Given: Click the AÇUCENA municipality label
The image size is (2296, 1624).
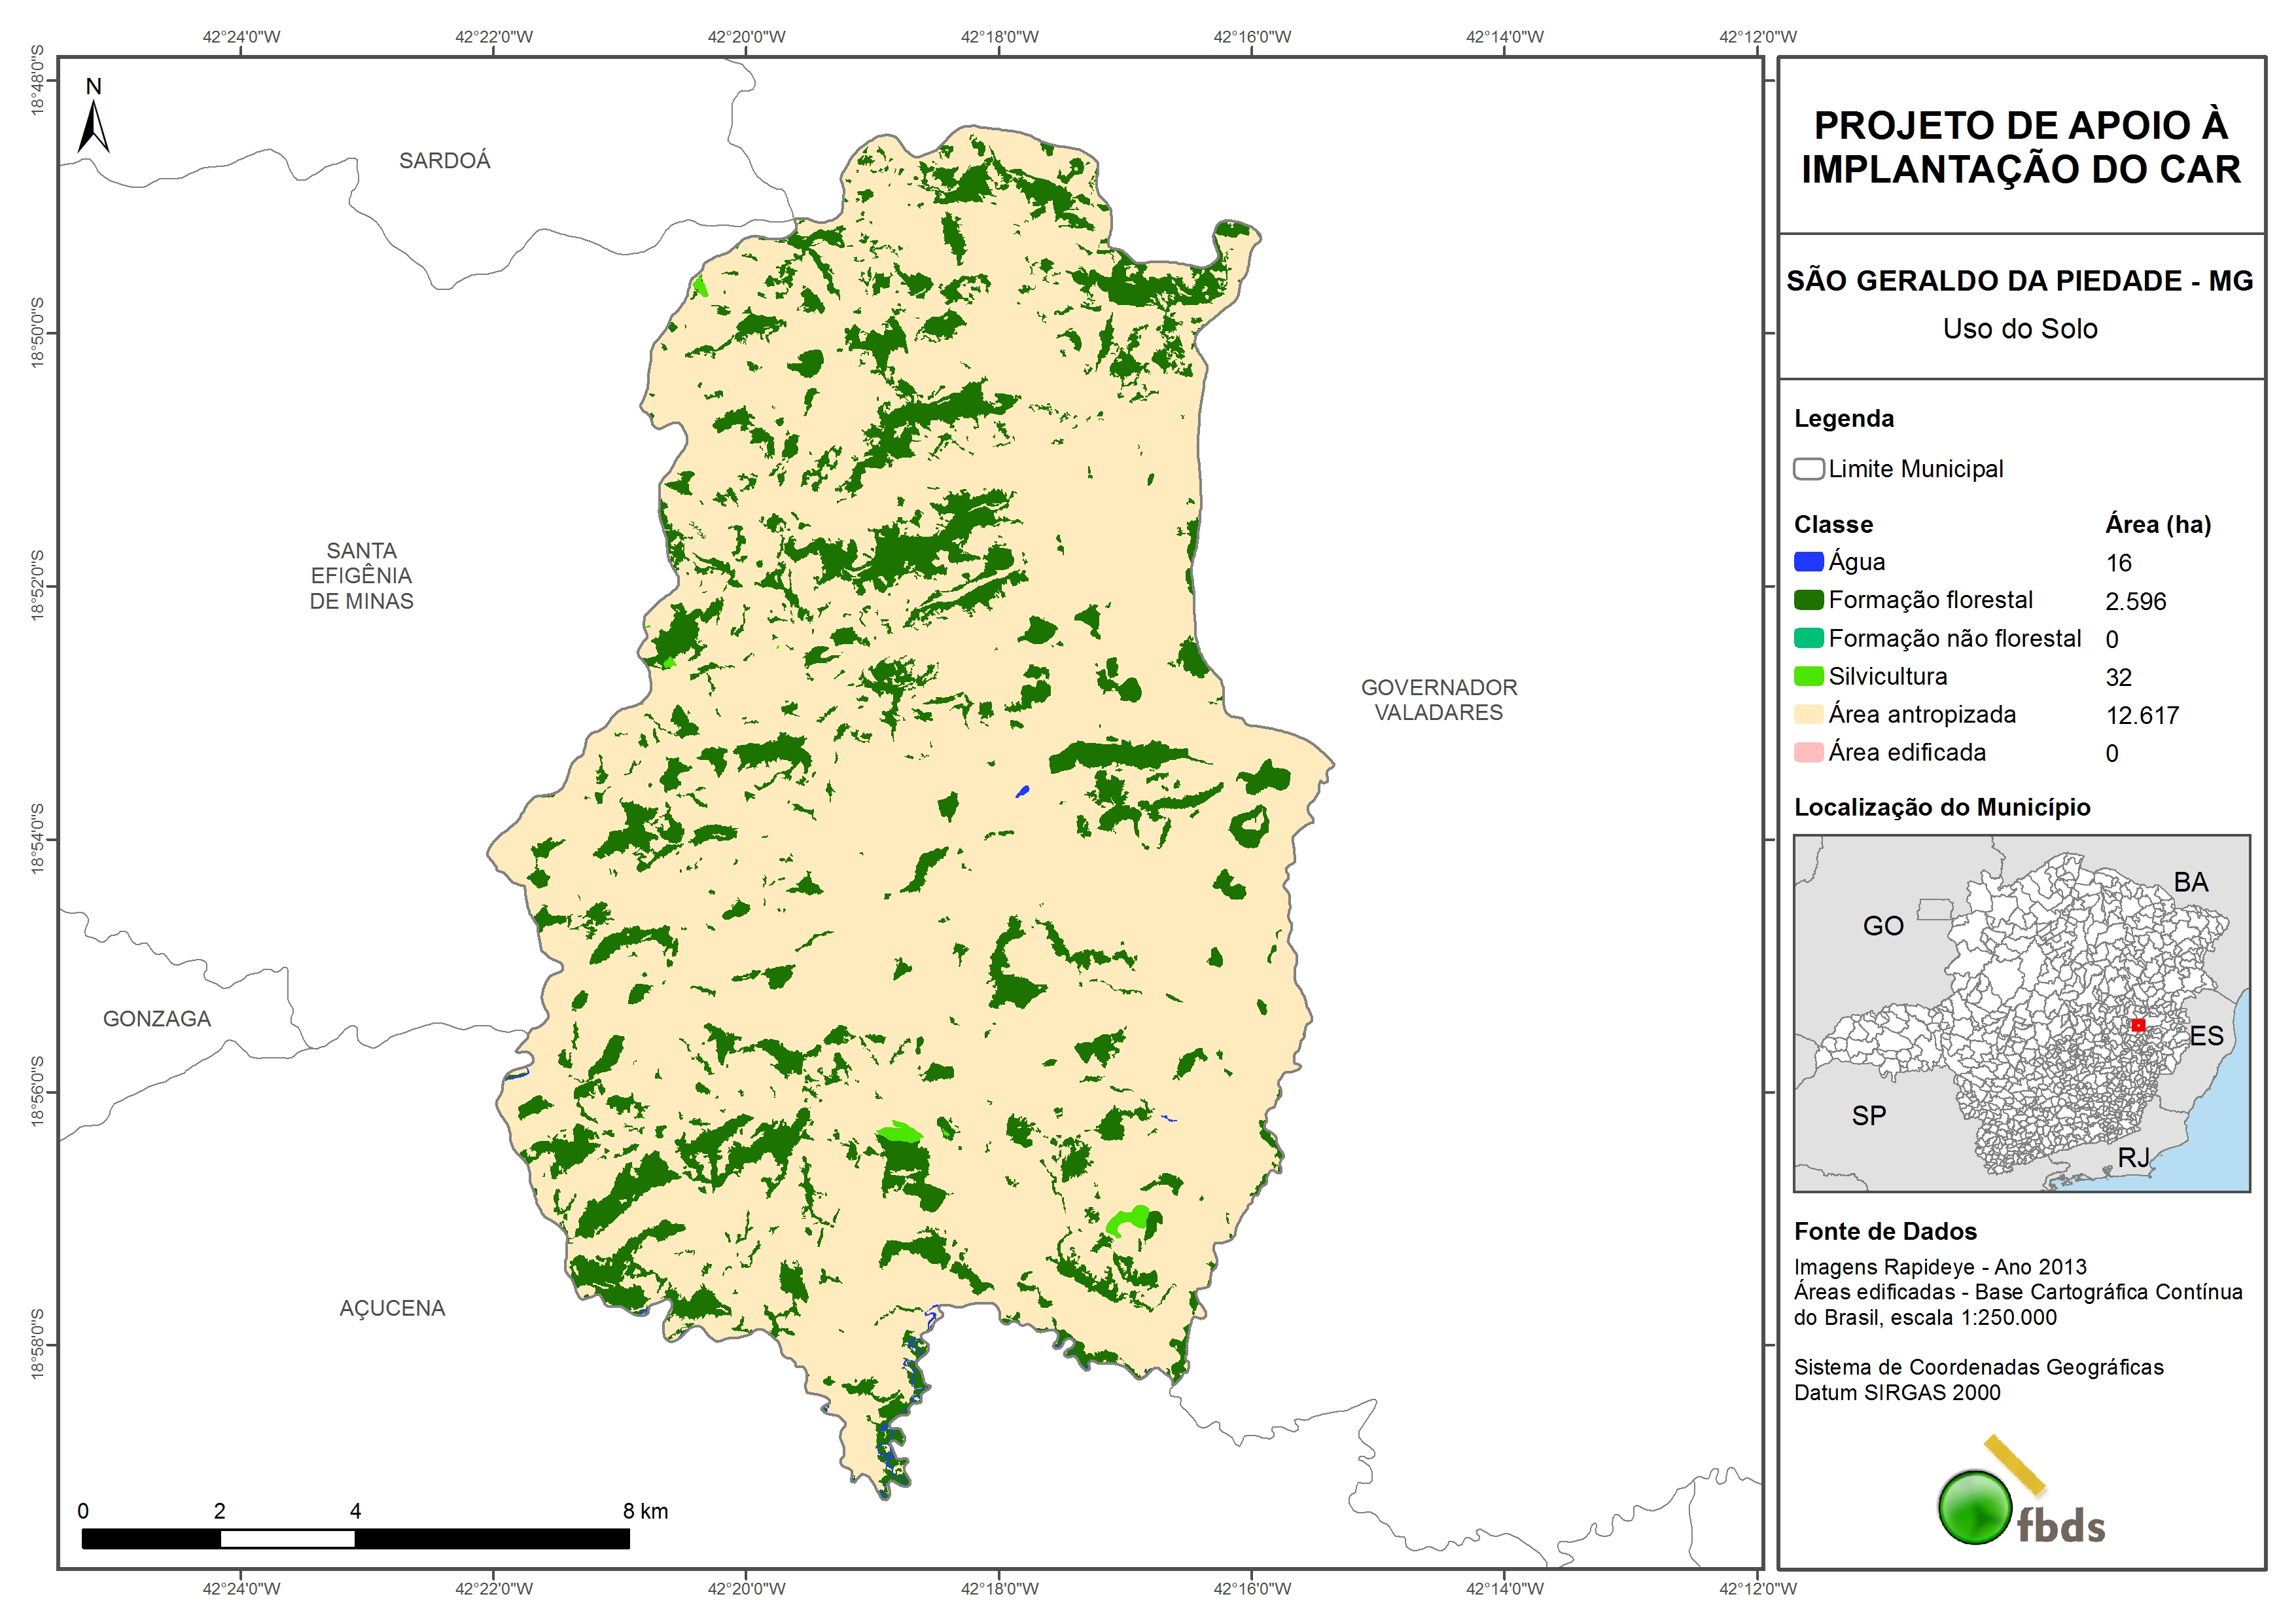Looking at the screenshot, I should pyautogui.click(x=391, y=1308).
